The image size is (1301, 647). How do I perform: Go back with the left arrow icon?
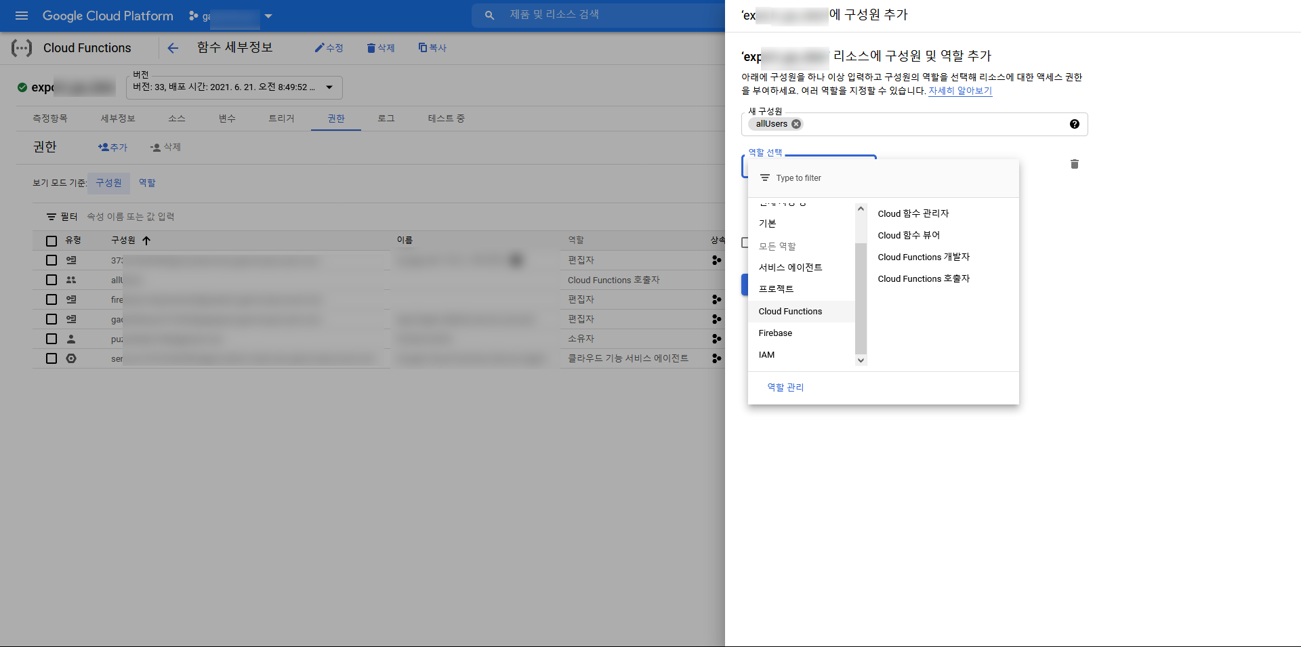(x=173, y=48)
